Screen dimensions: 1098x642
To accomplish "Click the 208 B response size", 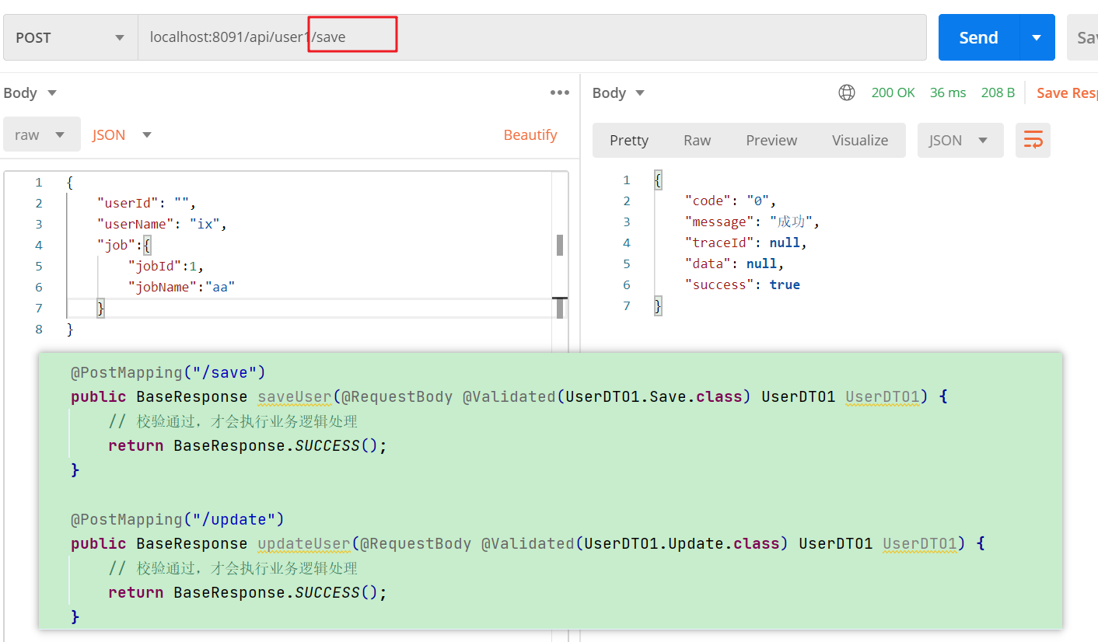I will coord(998,92).
